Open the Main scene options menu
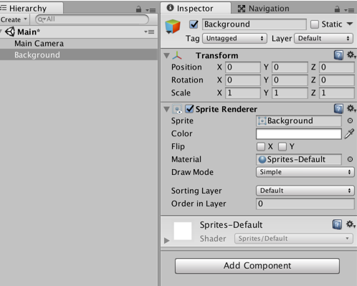This screenshot has height=286, width=357. [149, 32]
